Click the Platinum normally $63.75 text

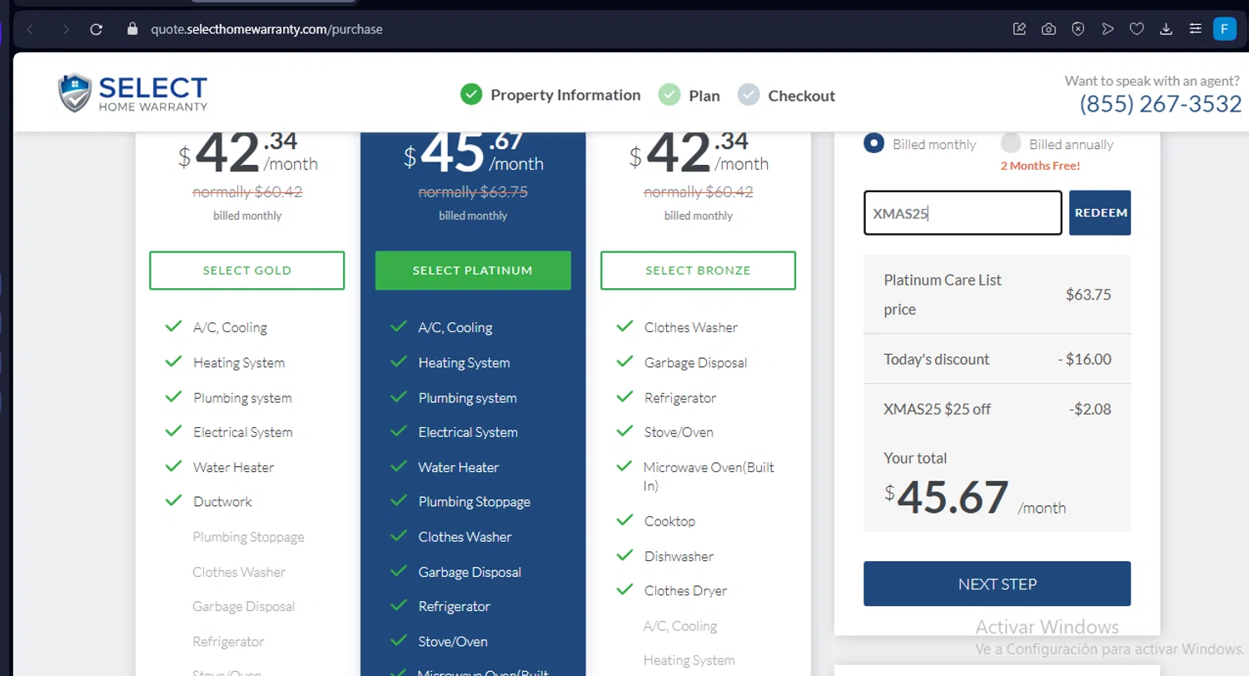473,192
